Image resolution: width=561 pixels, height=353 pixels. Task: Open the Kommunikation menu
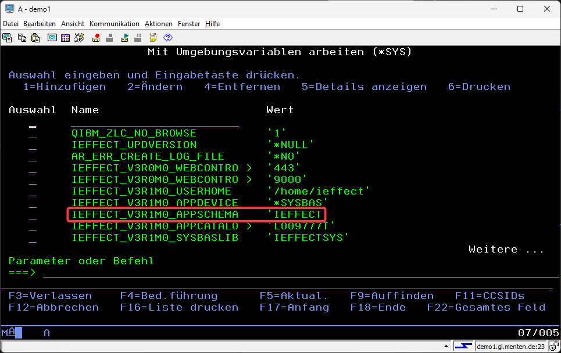coord(114,24)
